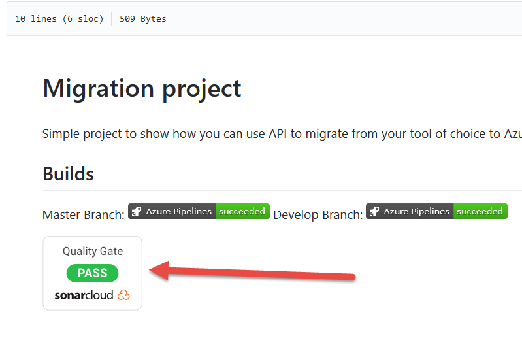Open the green succeeded status for Master Branch
522x338 pixels.
tap(242, 211)
